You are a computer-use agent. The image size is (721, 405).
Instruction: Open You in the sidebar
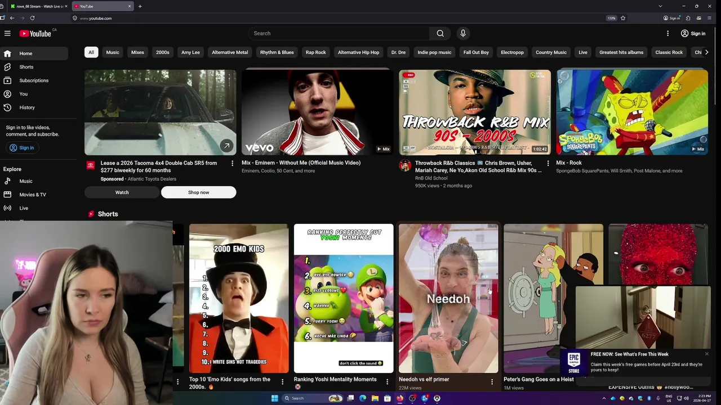click(x=34, y=94)
